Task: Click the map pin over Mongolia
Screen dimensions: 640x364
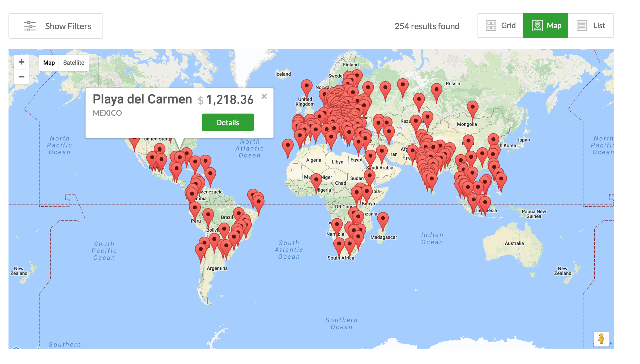Action: pos(472,107)
